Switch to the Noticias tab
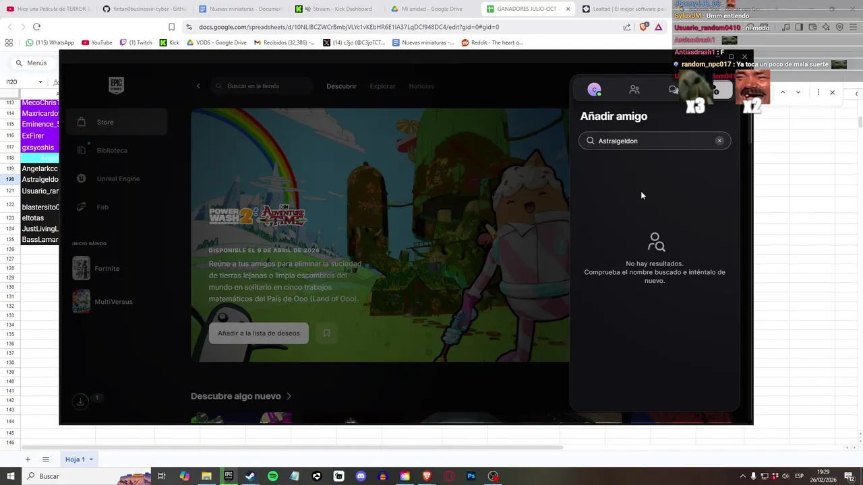The image size is (863, 485). tap(421, 86)
